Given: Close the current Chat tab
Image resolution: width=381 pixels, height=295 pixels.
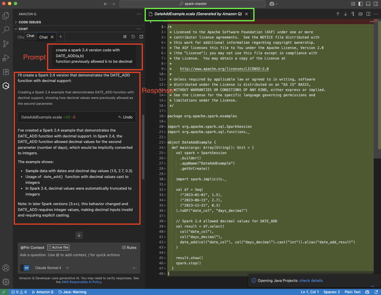Looking at the screenshot, I should pyautogui.click(x=52, y=37).
